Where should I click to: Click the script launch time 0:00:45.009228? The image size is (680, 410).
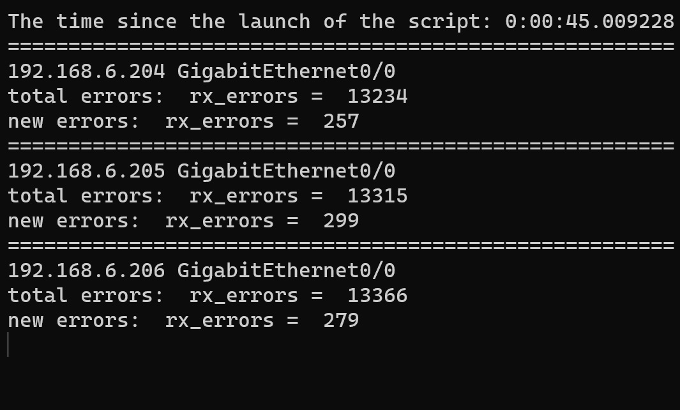(590, 22)
